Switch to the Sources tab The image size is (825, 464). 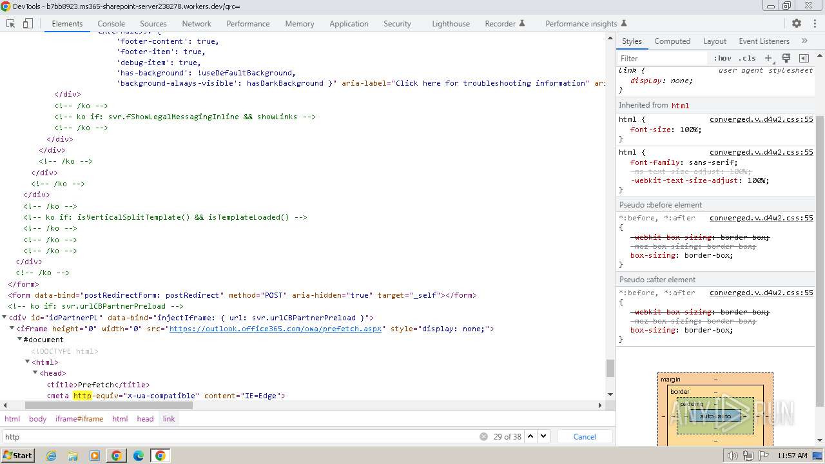pos(153,23)
